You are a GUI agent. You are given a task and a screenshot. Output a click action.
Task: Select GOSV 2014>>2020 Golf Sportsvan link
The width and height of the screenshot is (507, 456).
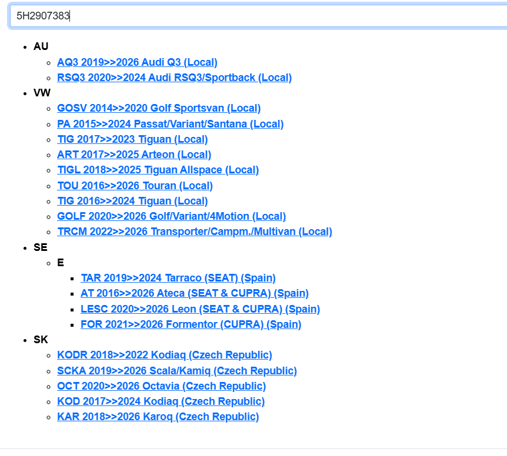click(159, 108)
